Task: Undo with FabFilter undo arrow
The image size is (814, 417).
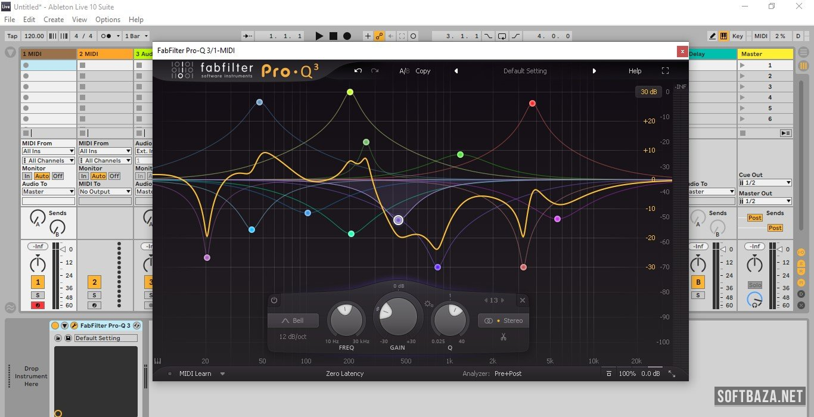Action: point(358,71)
